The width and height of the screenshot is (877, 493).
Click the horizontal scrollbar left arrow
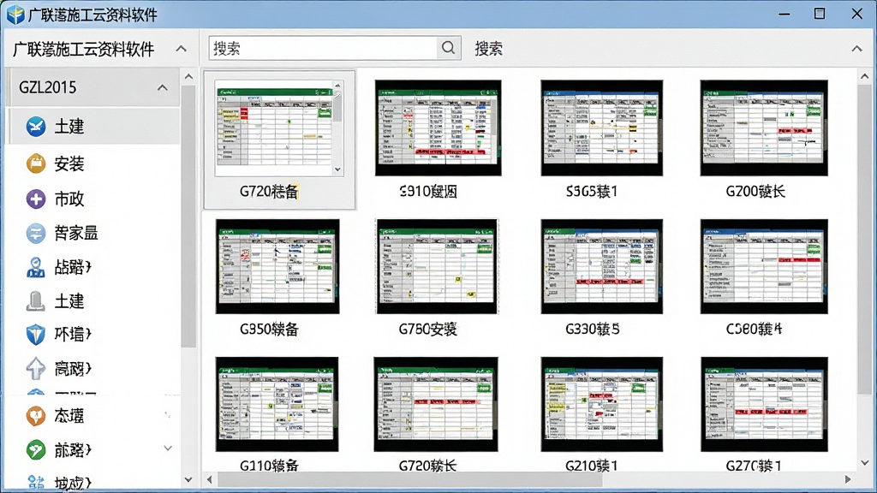click(x=210, y=479)
